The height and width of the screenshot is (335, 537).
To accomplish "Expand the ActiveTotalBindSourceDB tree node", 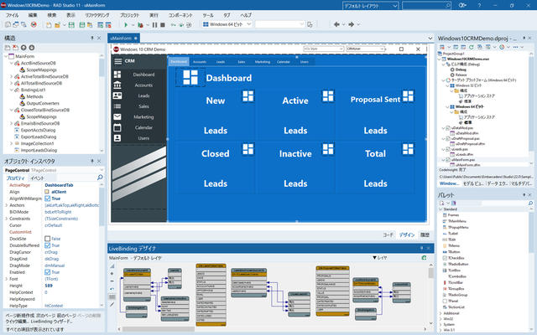I will click(x=11, y=76).
